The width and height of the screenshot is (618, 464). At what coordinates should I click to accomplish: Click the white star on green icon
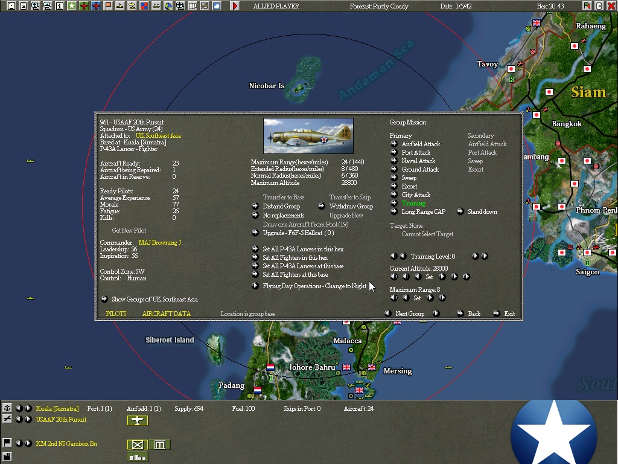[72, 6]
